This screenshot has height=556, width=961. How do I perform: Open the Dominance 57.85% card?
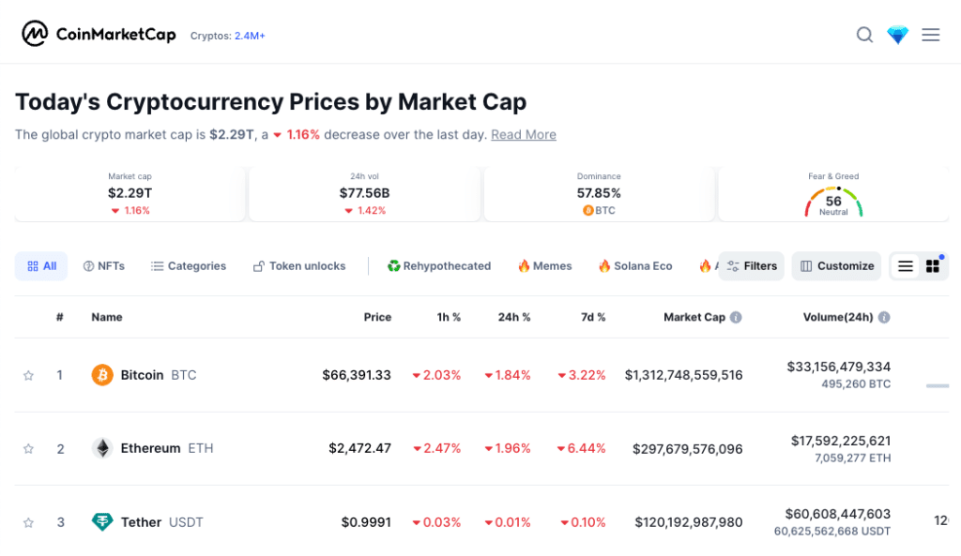[x=599, y=193]
